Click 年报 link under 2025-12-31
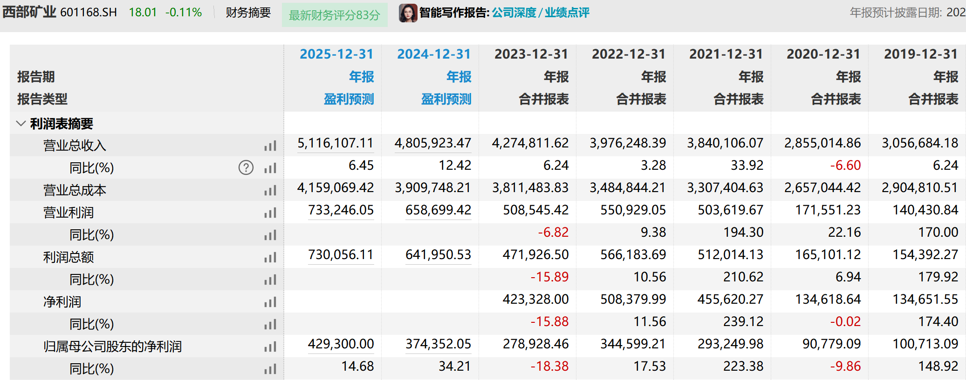Screen dimensions: 966x380 (x=362, y=77)
